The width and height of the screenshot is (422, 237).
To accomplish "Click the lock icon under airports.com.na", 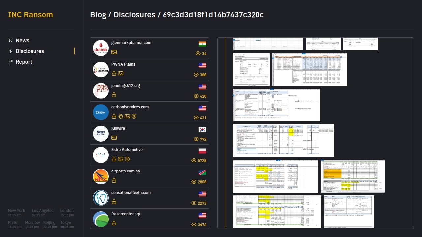I will point(114,180).
